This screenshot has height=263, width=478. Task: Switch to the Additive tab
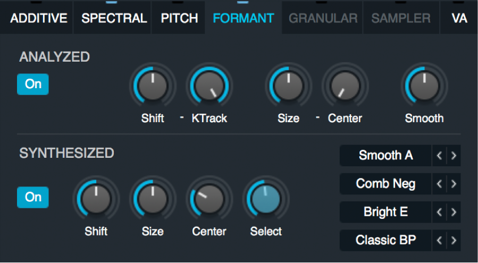39,18
